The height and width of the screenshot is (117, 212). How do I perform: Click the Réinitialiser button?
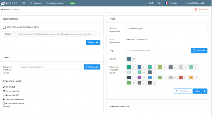(x=183, y=91)
